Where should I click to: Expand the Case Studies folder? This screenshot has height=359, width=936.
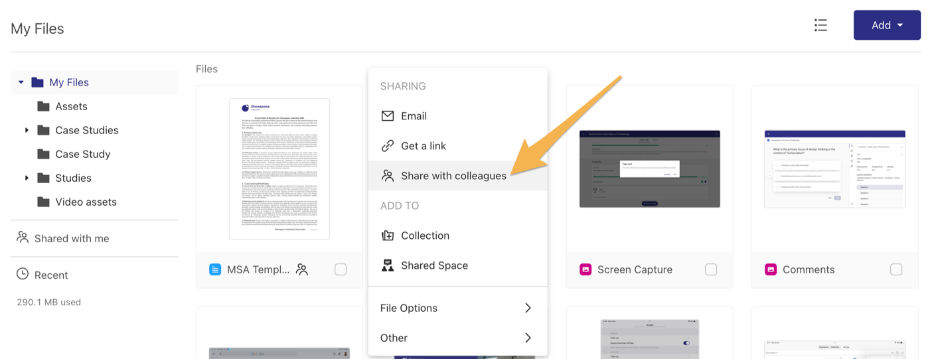coord(27,130)
